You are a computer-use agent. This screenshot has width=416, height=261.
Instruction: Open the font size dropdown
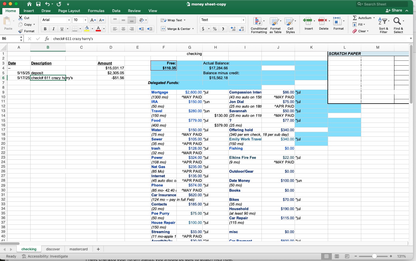pos(85,20)
